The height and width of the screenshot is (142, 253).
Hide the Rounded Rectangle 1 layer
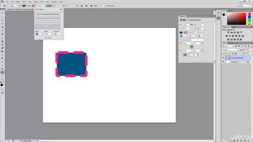[x=223, y=58]
